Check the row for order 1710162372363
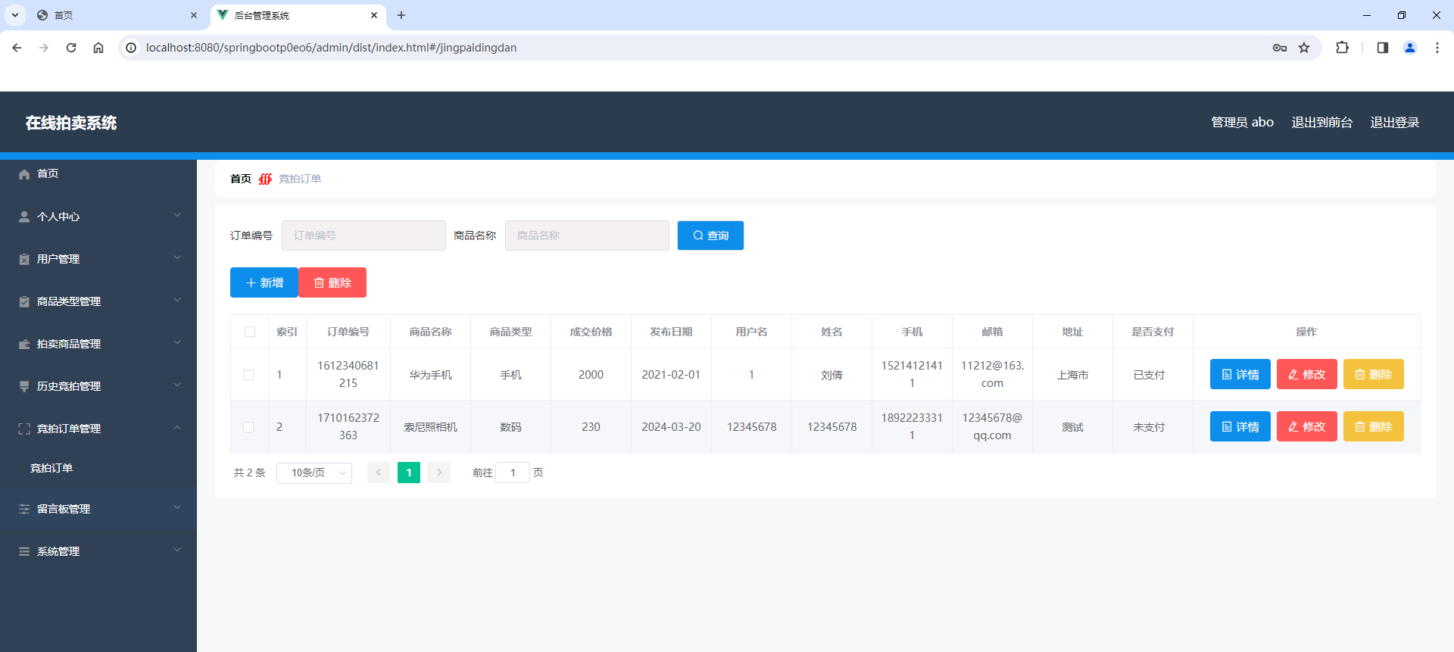This screenshot has width=1454, height=652. 248,427
